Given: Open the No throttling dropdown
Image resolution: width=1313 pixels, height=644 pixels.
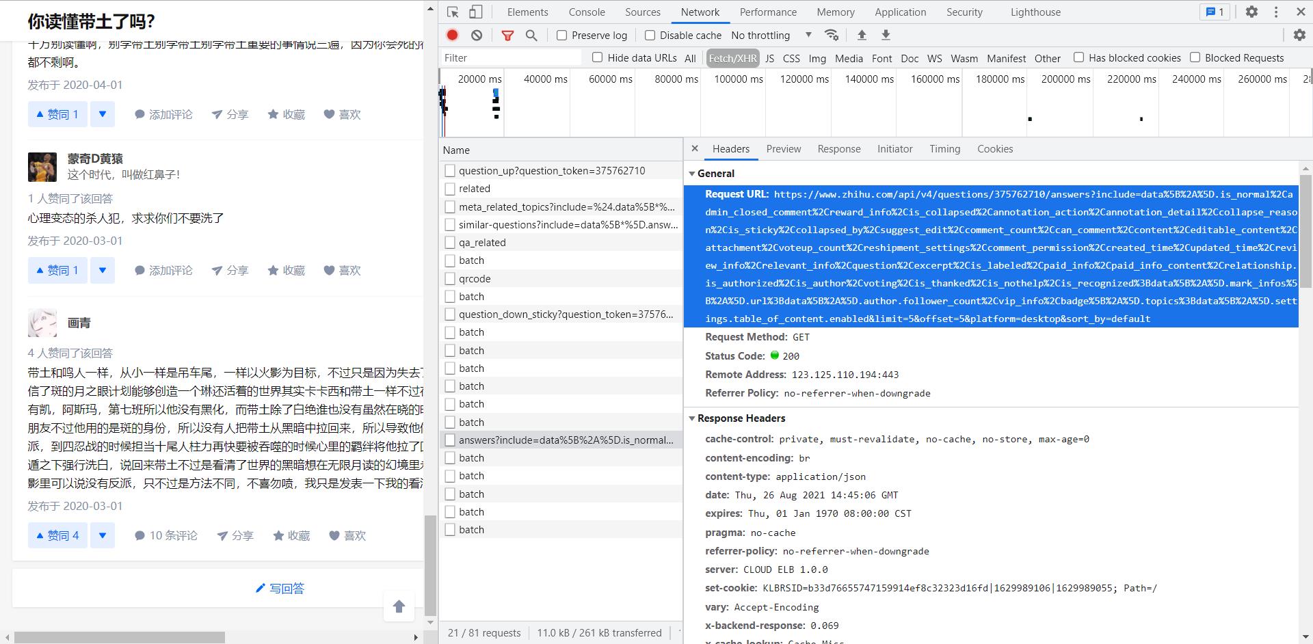Looking at the screenshot, I should pyautogui.click(x=771, y=35).
